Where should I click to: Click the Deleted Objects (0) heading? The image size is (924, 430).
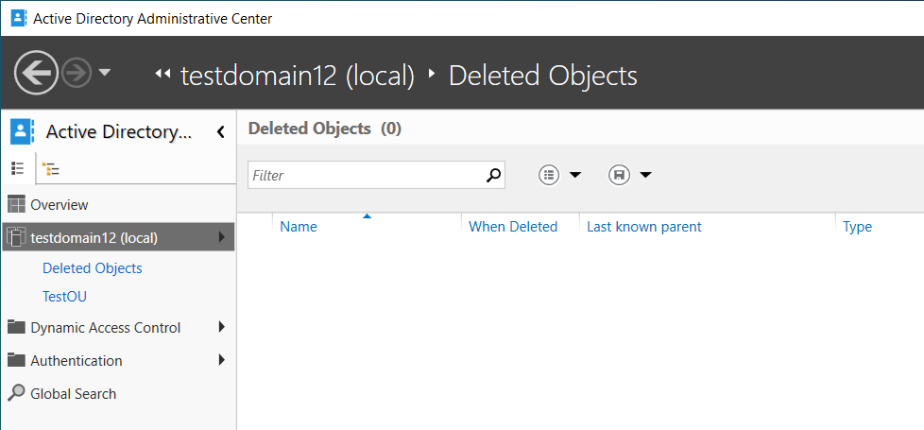[x=325, y=128]
